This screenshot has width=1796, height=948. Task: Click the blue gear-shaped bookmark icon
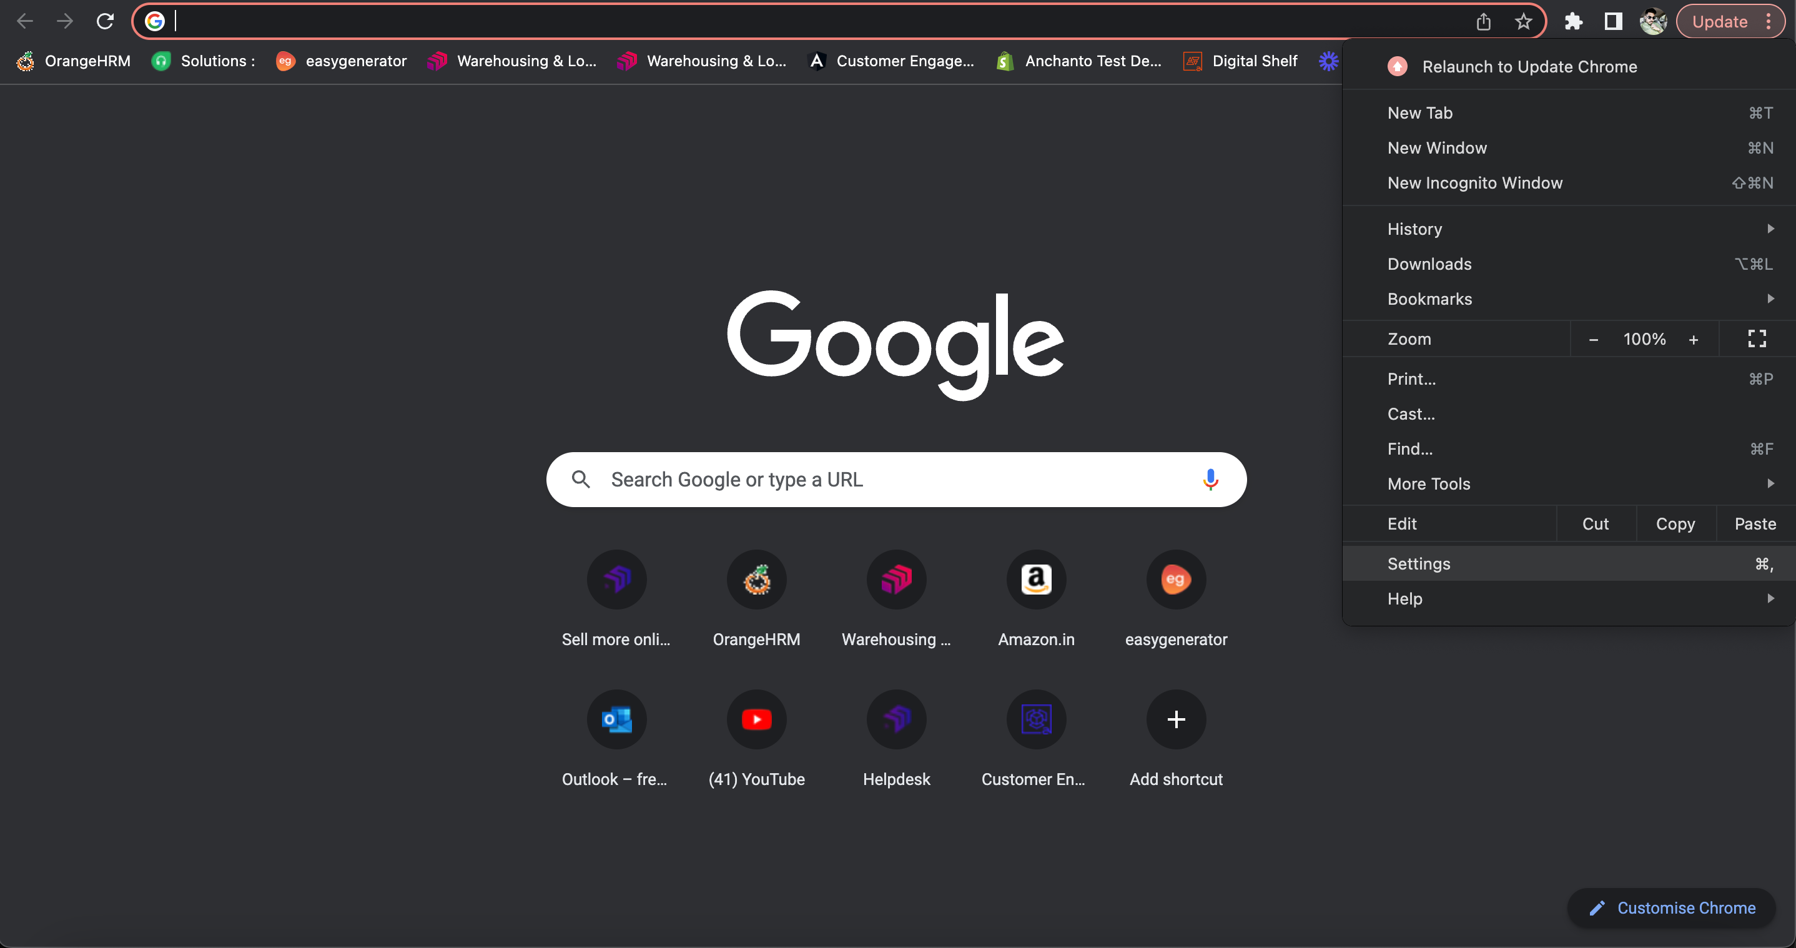coord(1328,61)
